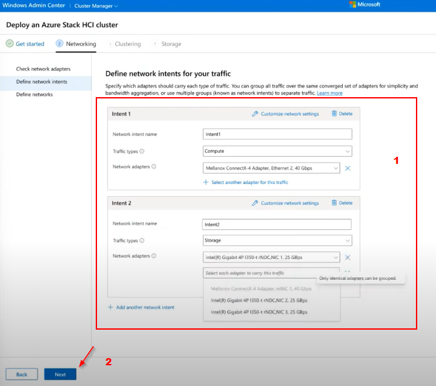Open the Clustering step tab

click(x=124, y=44)
